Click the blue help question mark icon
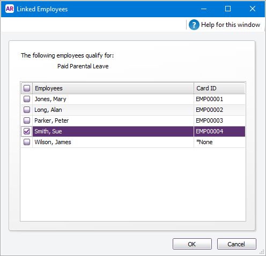Screen dimensions: 266x256 (x=194, y=25)
